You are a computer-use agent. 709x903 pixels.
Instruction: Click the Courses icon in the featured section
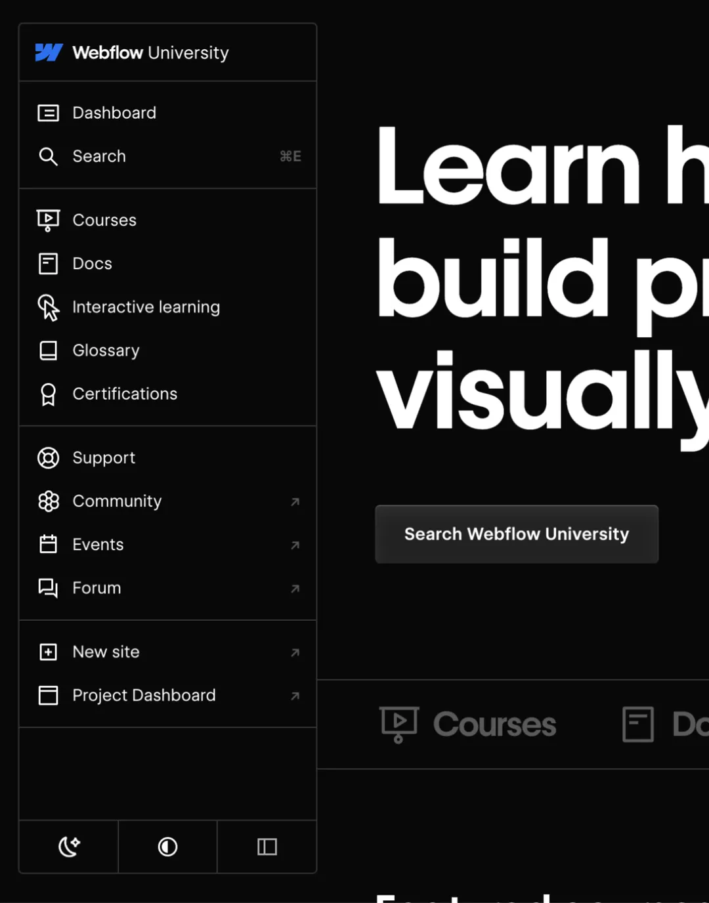coord(399,724)
